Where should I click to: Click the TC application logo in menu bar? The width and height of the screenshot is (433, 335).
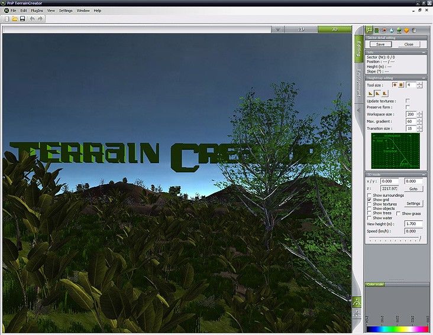click(7, 11)
